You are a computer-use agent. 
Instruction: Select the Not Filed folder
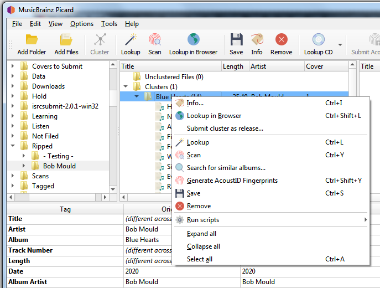coord(45,136)
